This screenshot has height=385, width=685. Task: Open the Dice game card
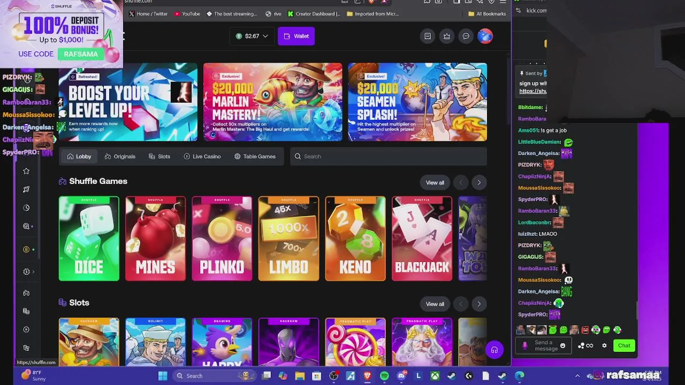click(89, 238)
